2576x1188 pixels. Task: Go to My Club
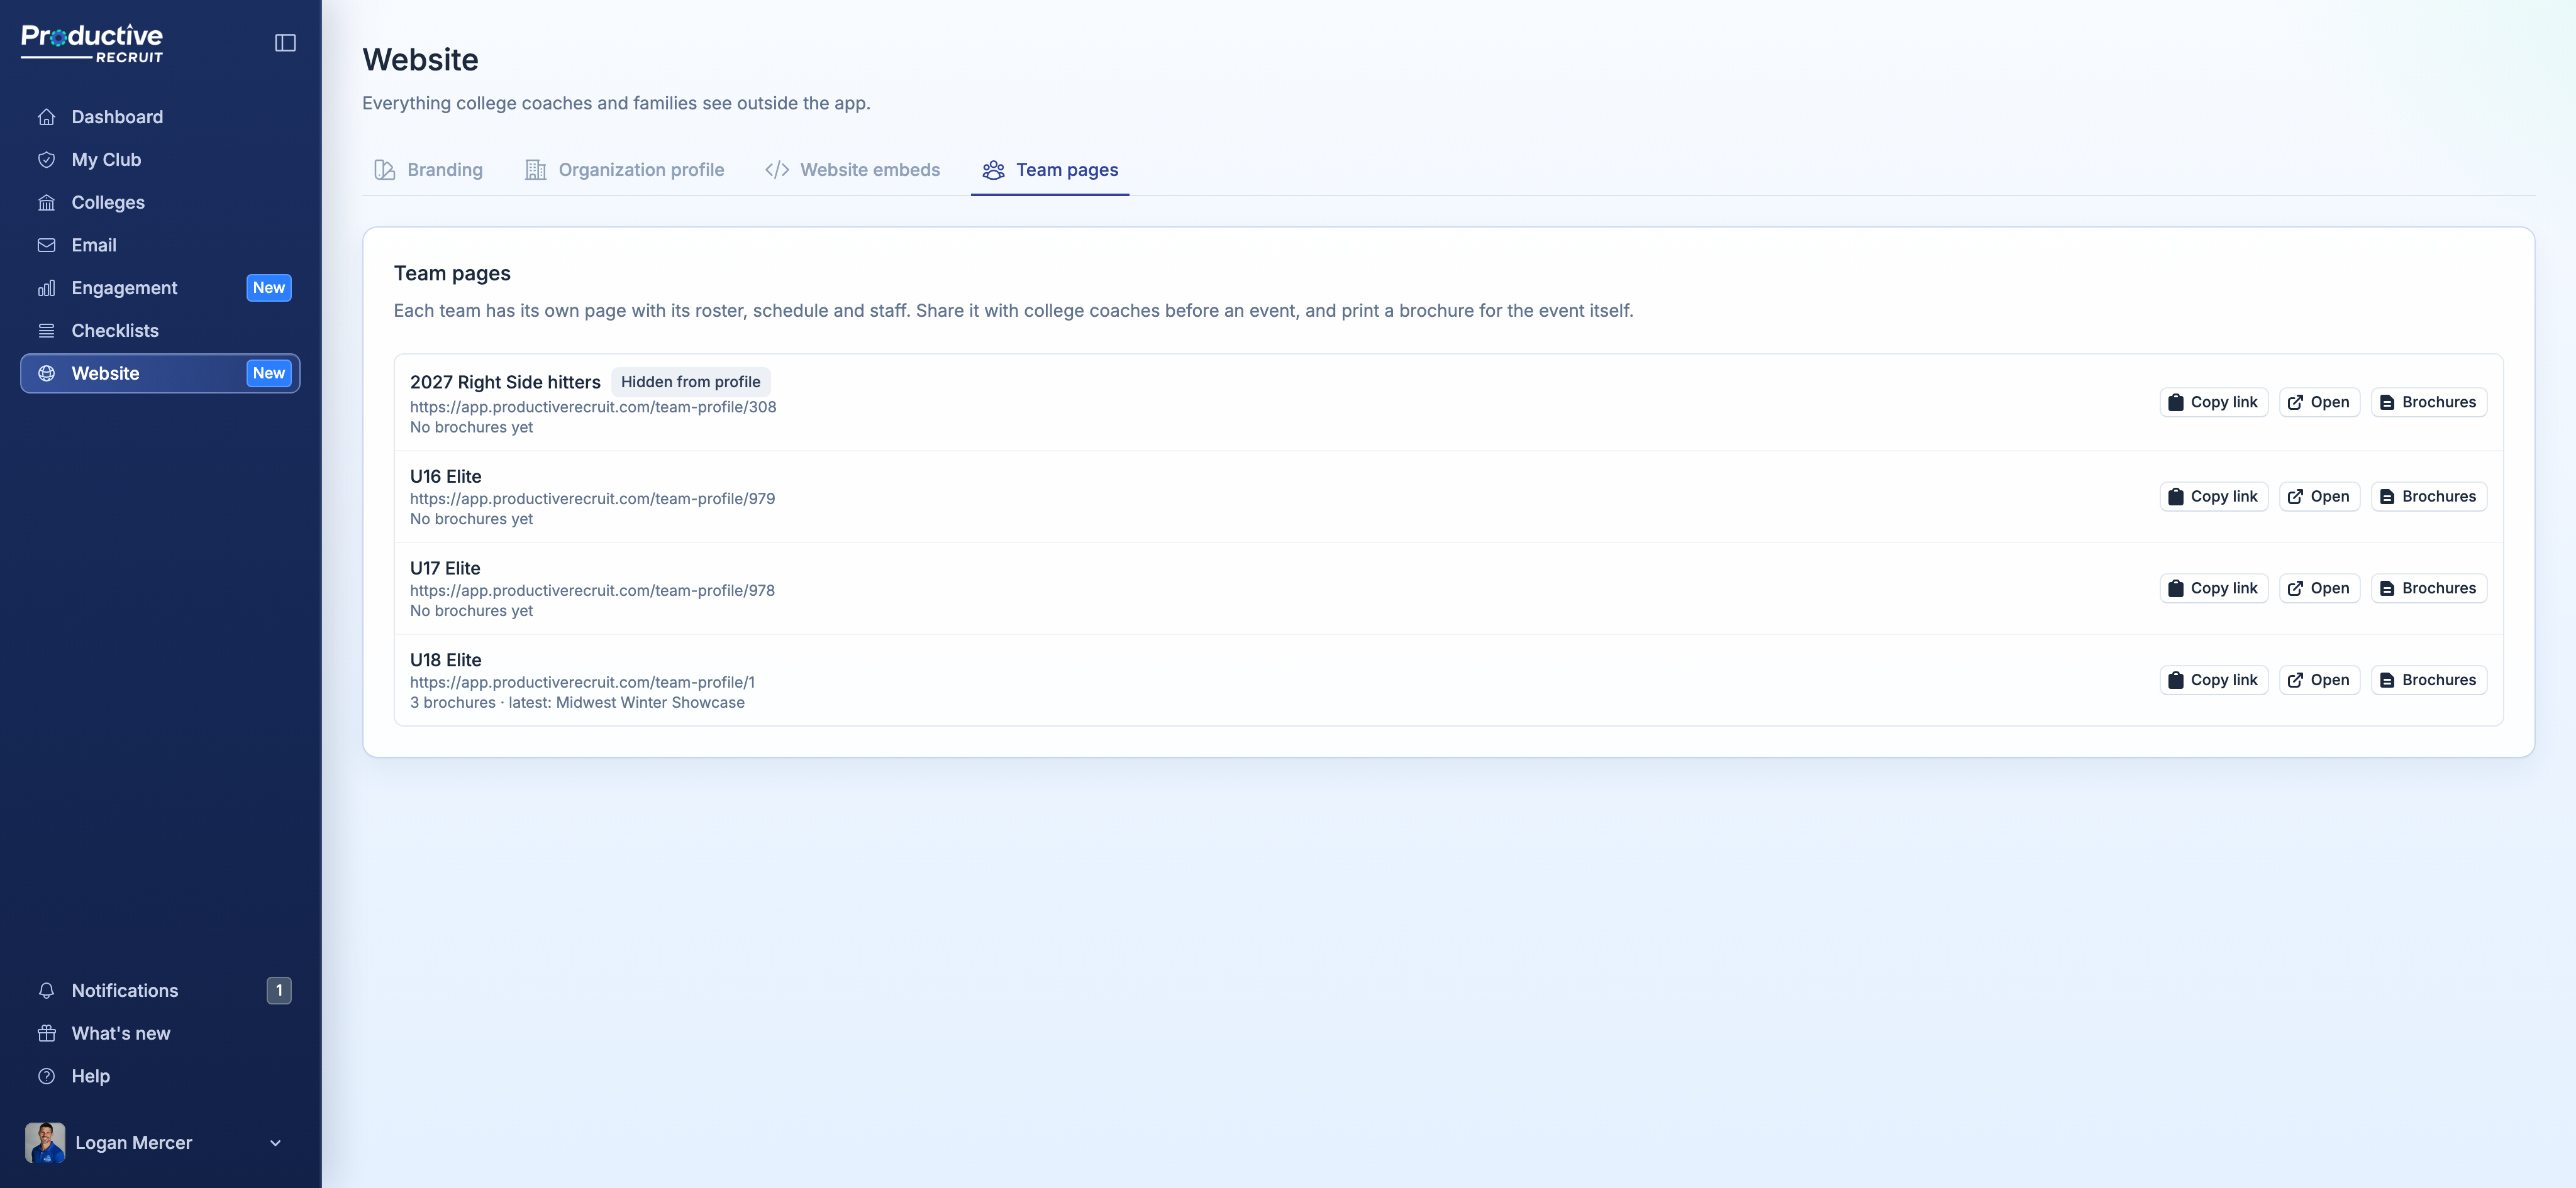click(160, 160)
